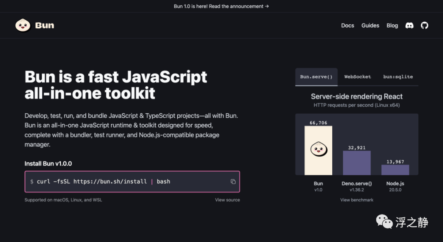
Task: Click the Bun logo icon in header
Action: tap(23, 25)
